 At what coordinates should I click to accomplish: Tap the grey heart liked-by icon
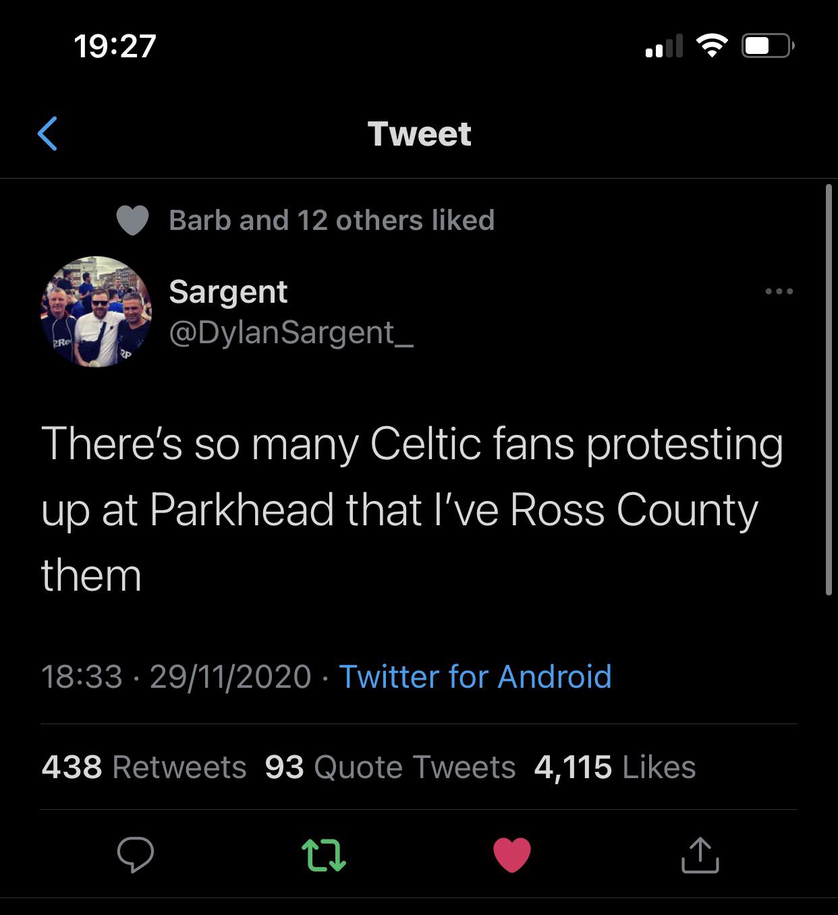coord(132,220)
